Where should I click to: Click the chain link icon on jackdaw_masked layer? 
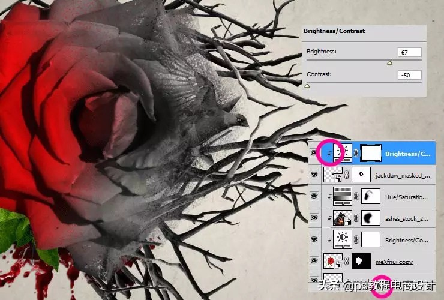pyautogui.click(x=347, y=175)
